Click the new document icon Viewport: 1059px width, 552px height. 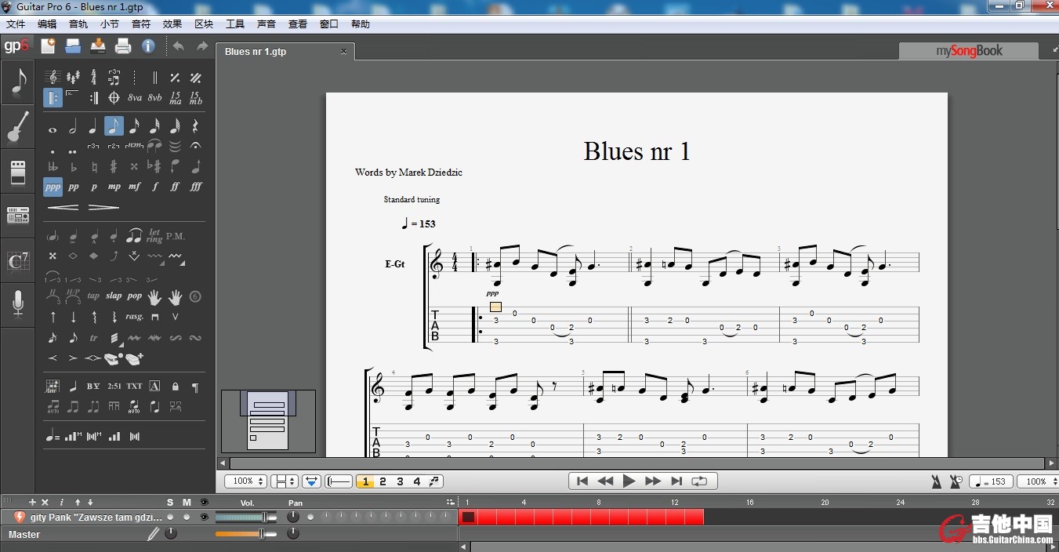[x=48, y=46]
